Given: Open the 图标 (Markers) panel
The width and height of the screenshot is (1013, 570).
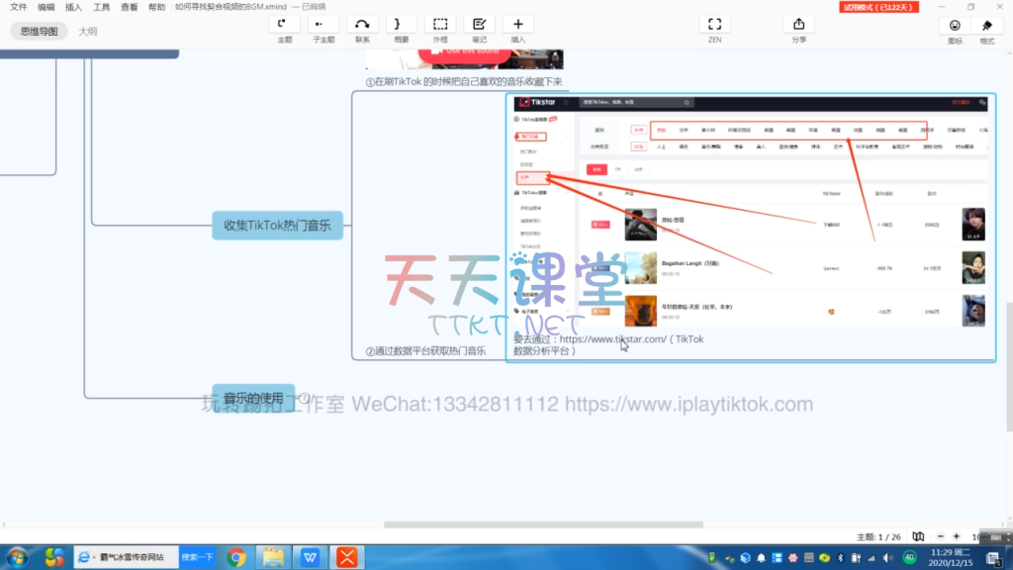Looking at the screenshot, I should click(x=955, y=26).
